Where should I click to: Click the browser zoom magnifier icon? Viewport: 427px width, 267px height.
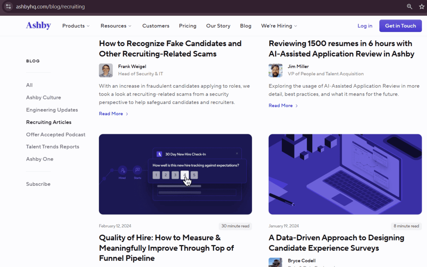[409, 7]
